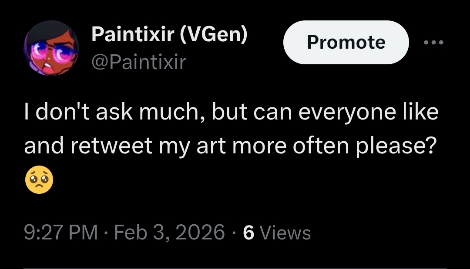Open the Paintixir (VGen) display name

169,35
